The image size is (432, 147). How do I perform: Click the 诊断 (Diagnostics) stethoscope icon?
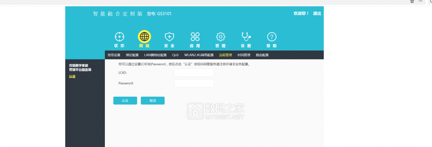[246, 37]
